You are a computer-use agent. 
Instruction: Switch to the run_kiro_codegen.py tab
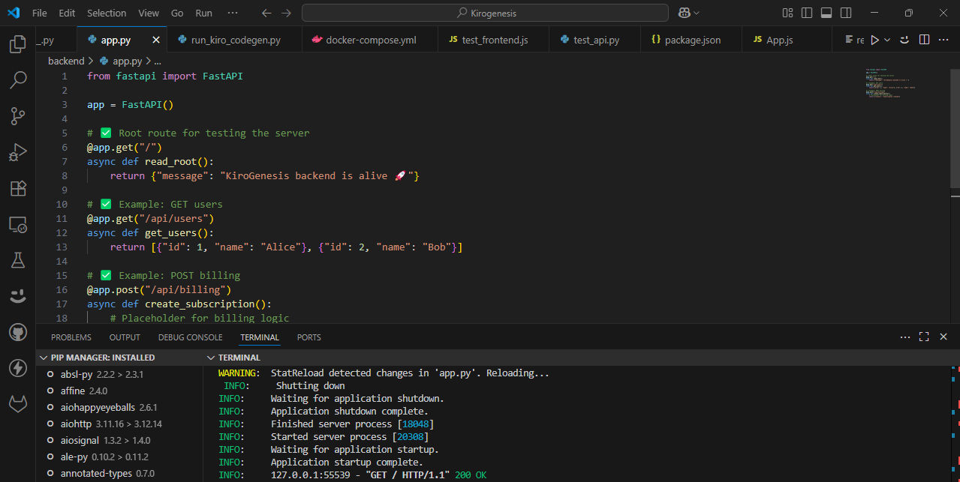pos(236,40)
